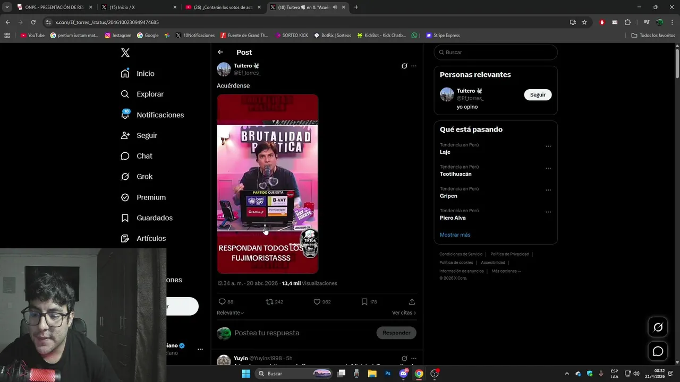This screenshot has height=382, width=680.
Task: Open the floating Grok button
Action: [x=658, y=327]
